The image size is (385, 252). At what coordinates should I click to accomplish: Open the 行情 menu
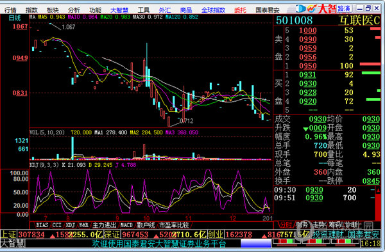pos(10,10)
